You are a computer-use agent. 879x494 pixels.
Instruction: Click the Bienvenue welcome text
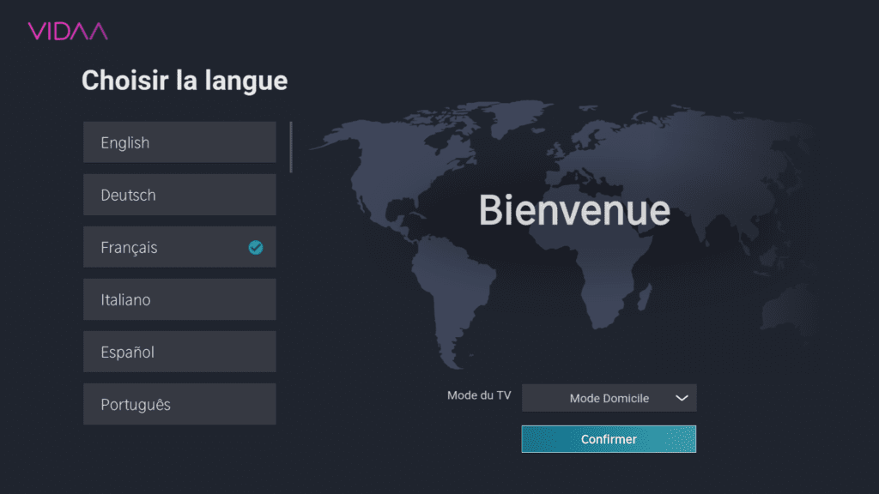(573, 210)
